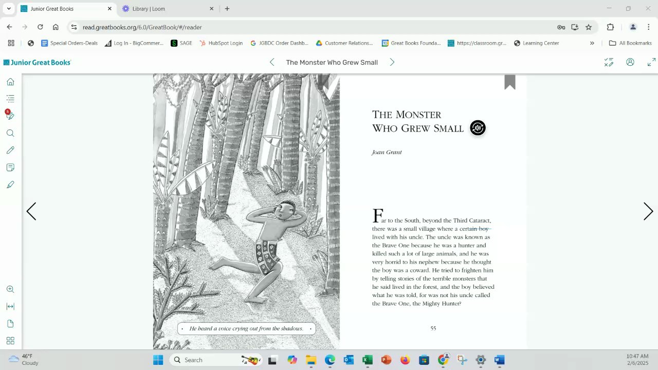
Task: Open the weather widget showing 46°F Cloudy
Action: pos(24,360)
